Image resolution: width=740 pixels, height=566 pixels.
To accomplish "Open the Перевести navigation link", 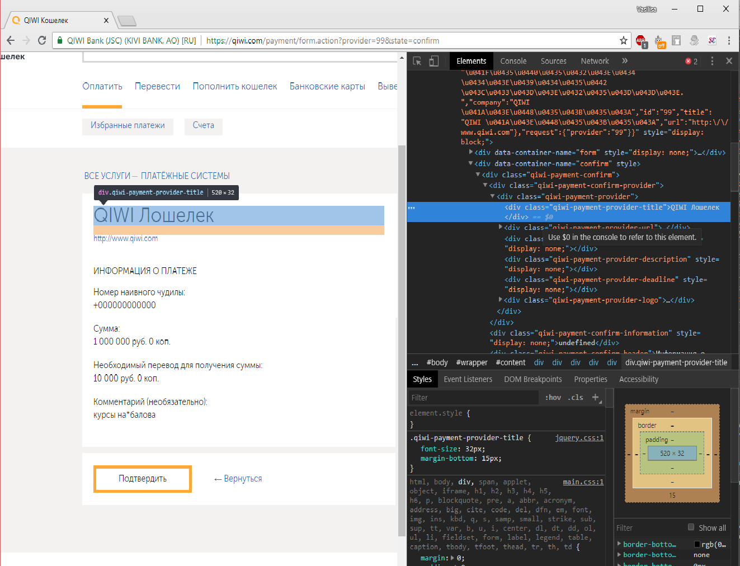I will click(x=157, y=86).
